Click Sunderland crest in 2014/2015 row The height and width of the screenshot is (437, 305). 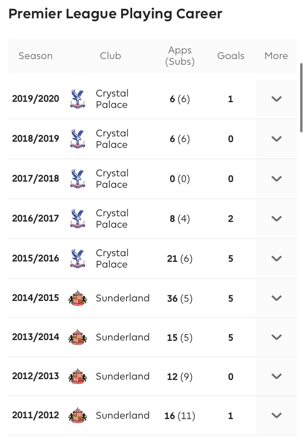point(78,298)
